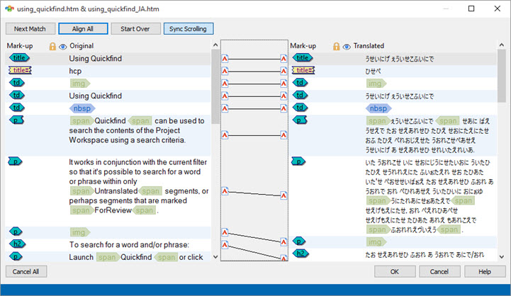Toggle the Sync Scrolling button
511x296 pixels.
click(x=188, y=28)
